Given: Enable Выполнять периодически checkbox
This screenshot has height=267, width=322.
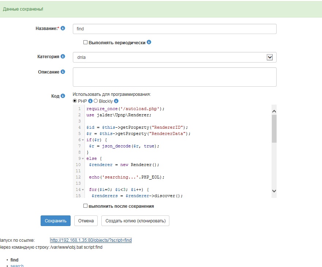Looking at the screenshot, I should coord(86,42).
